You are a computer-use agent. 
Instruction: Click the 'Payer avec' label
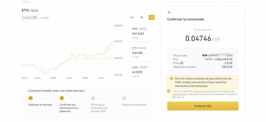[x=180, y=55]
